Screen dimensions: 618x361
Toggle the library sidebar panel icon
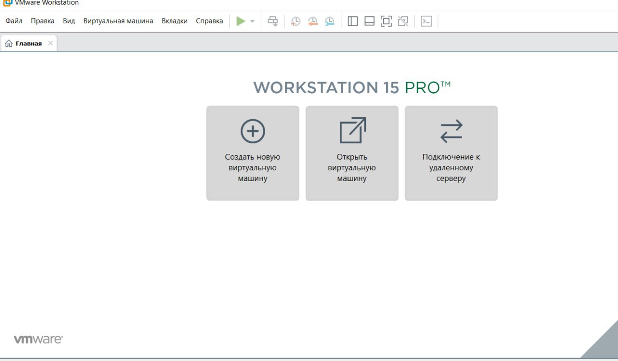[353, 21]
